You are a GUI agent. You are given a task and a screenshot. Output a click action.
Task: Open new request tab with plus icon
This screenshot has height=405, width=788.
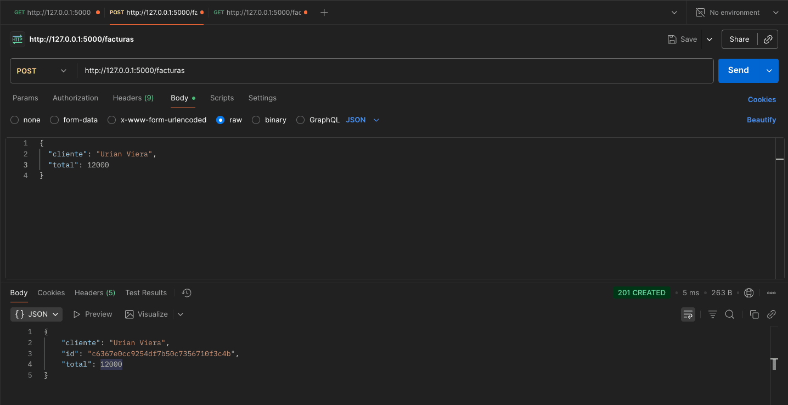point(324,12)
